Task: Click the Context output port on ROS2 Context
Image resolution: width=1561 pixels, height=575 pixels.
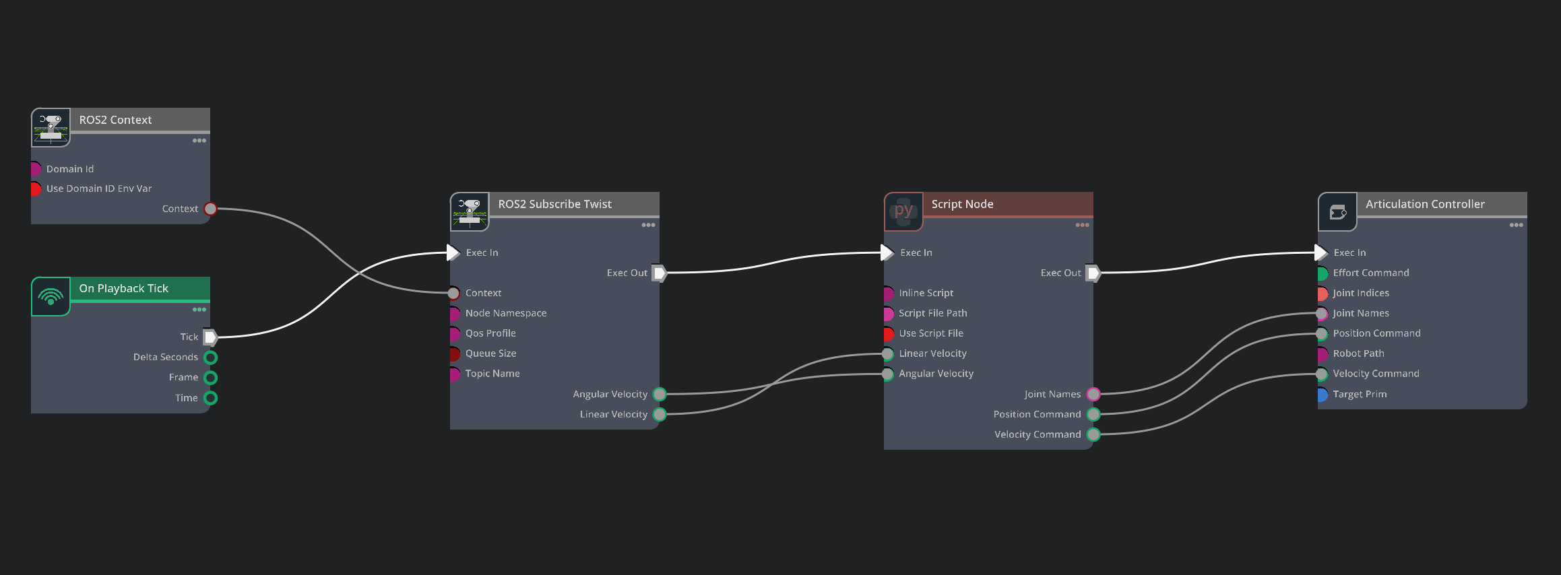Action: tap(210, 209)
